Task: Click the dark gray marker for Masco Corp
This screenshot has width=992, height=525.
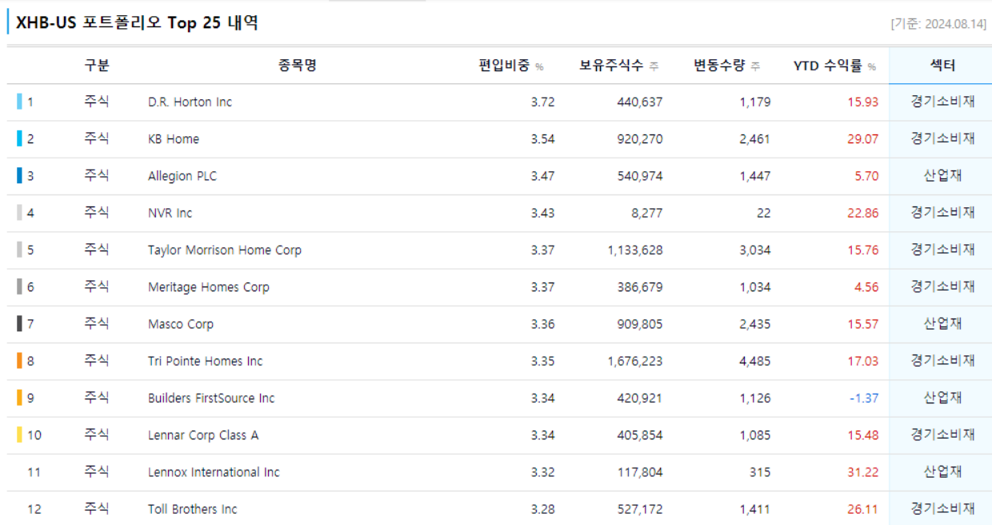Action: click(19, 324)
